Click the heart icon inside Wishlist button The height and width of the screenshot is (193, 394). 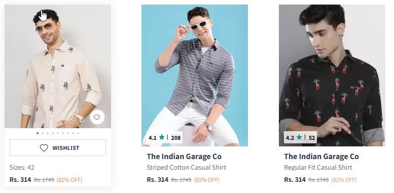click(x=44, y=148)
